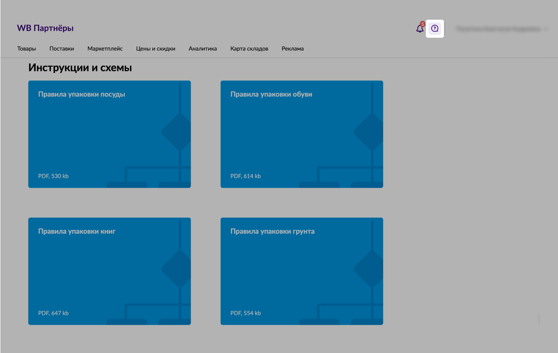Open the Правила упаковки посуды card
Screen dimensions: 558x353
click(x=109, y=134)
